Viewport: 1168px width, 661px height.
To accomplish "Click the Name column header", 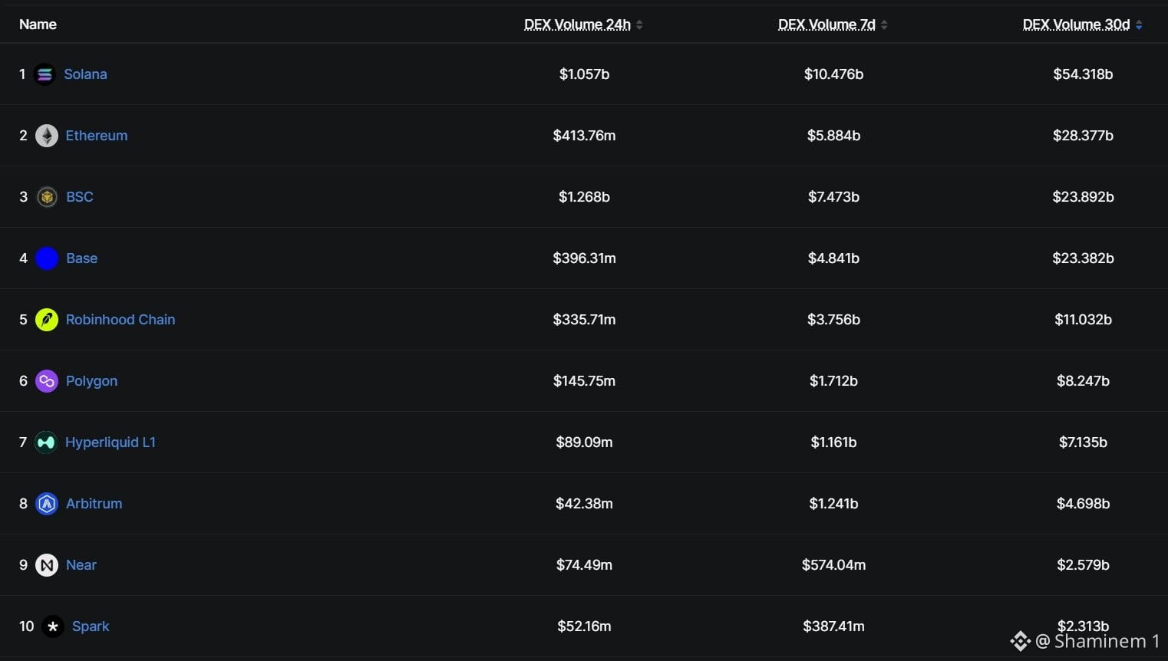I will coord(38,25).
